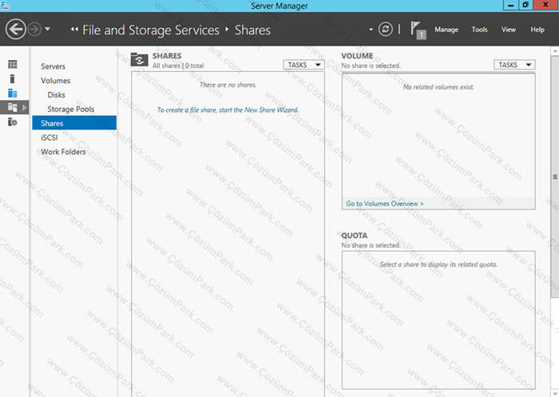Open the Tools menu

(x=479, y=30)
